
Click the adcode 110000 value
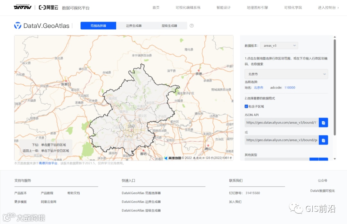click(290, 88)
